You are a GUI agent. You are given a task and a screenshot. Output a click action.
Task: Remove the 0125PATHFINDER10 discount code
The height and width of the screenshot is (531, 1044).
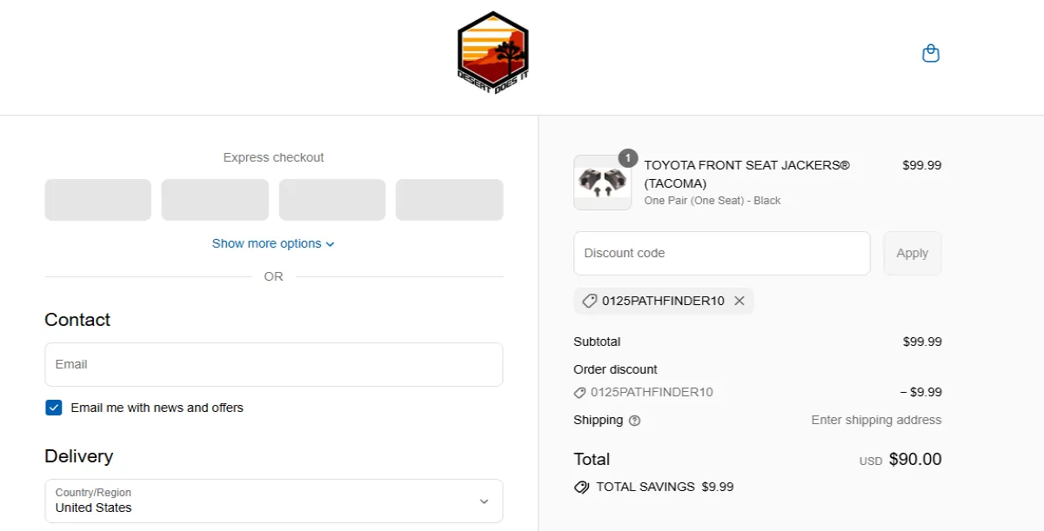tap(739, 301)
